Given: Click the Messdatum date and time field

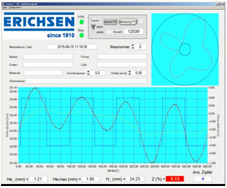Looking at the screenshot, I should tap(72, 46).
